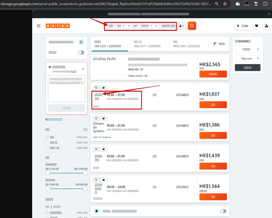272x218 pixels.
Task: Click the orange button under HK$1,037 price
Action: click(213, 105)
